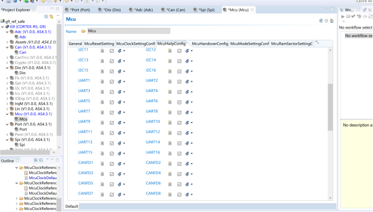The height and width of the screenshot is (212, 373).
Task: Click the home icon in Mcu editor header
Action: [x=332, y=21]
